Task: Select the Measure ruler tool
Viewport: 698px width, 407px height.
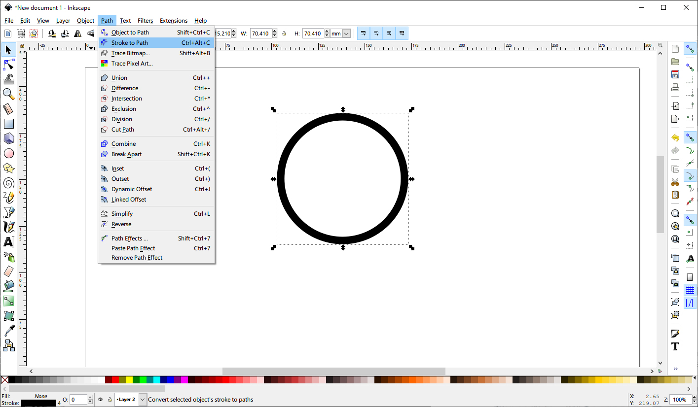Action: pyautogui.click(x=8, y=109)
